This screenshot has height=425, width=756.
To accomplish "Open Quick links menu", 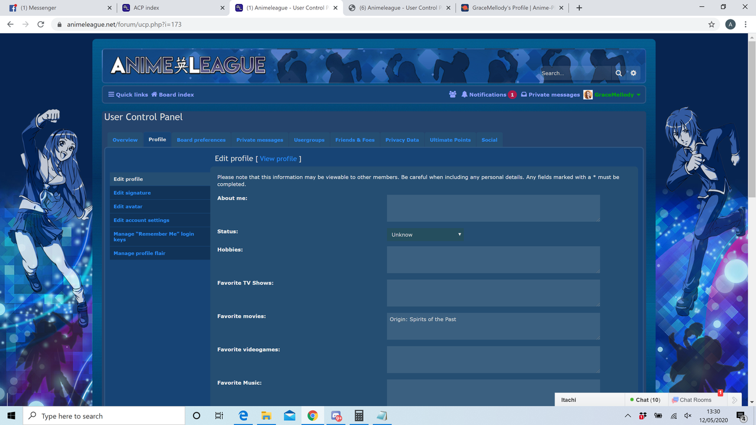I will tap(128, 94).
